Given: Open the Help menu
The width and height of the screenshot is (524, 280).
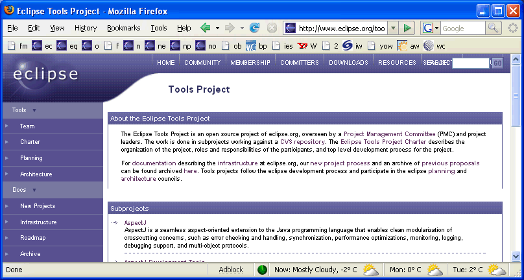Looking at the screenshot, I should [x=184, y=28].
